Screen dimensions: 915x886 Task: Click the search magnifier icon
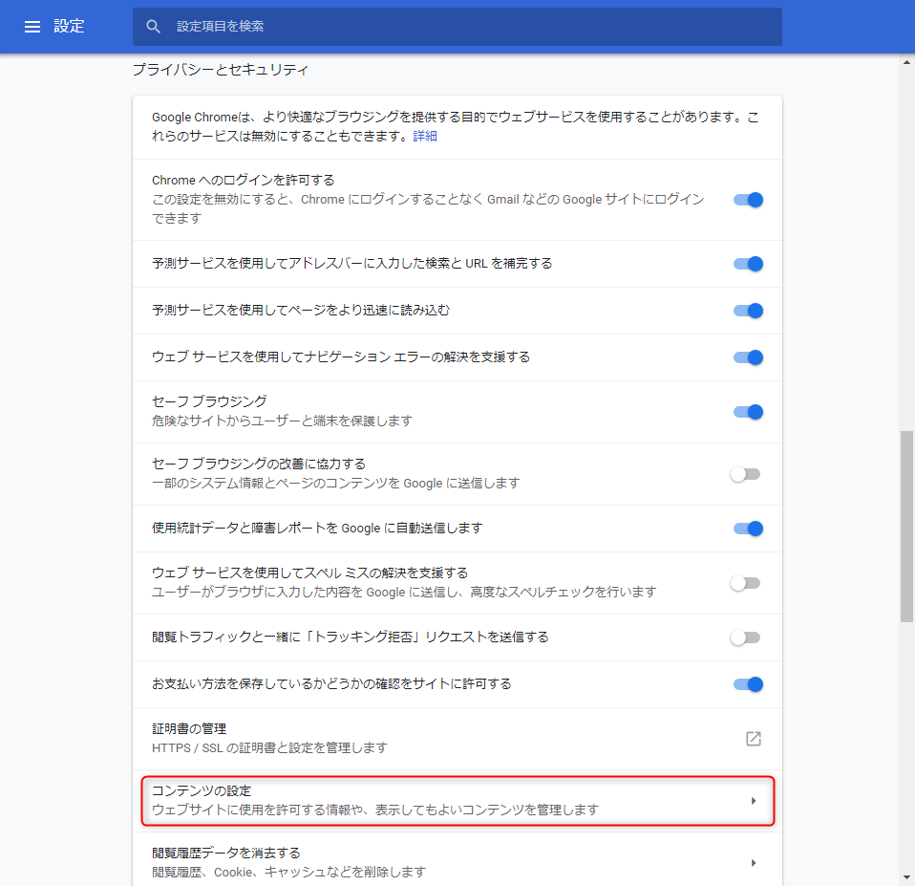(153, 26)
